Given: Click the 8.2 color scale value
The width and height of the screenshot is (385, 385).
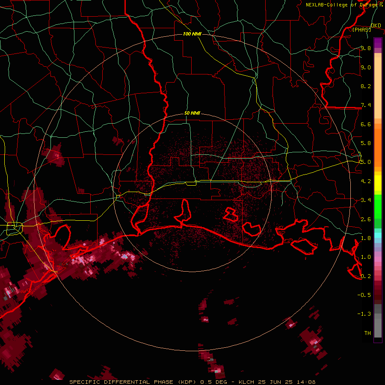Looking at the screenshot, I should pyautogui.click(x=366, y=86).
